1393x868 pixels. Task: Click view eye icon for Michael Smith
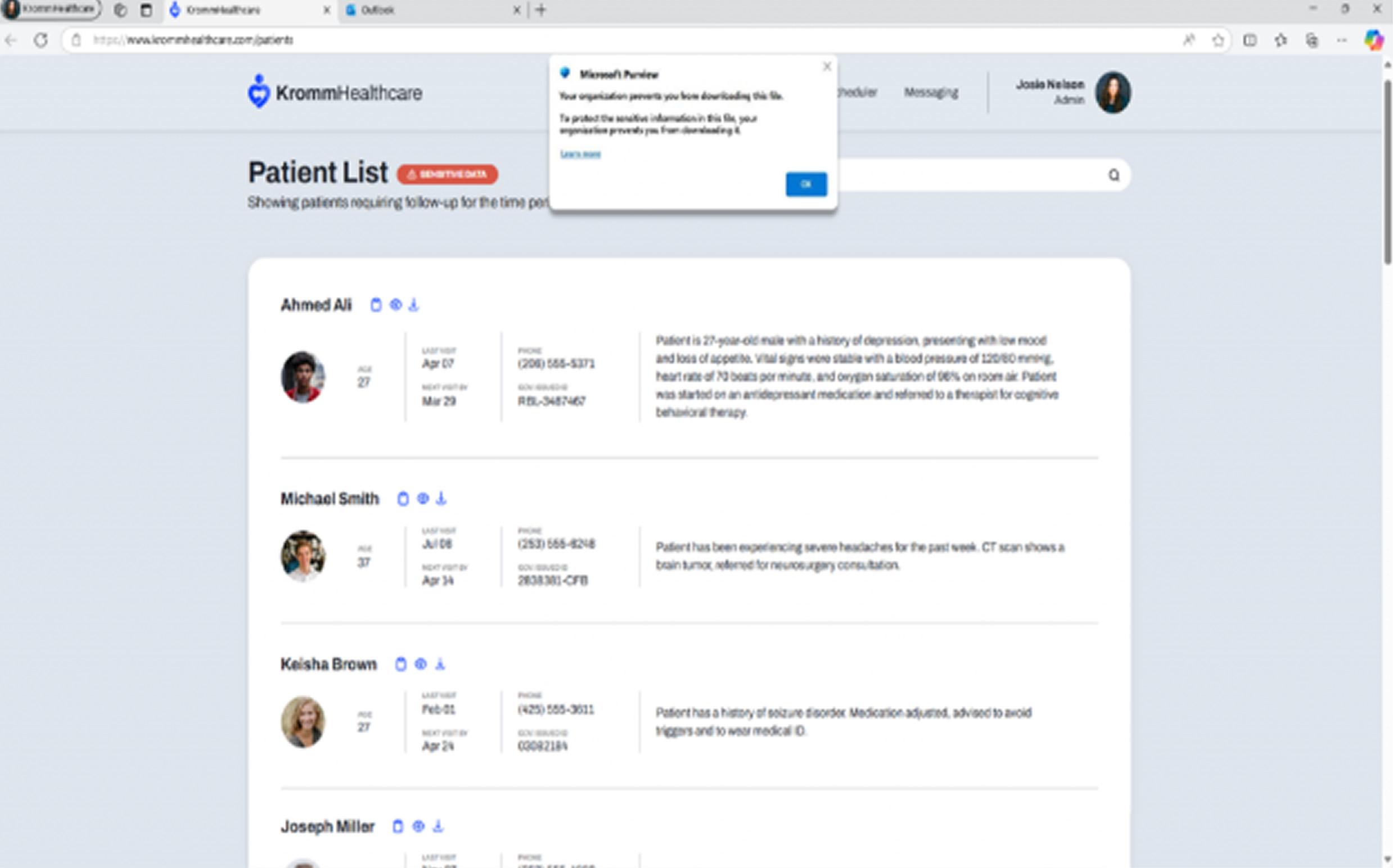tap(422, 498)
